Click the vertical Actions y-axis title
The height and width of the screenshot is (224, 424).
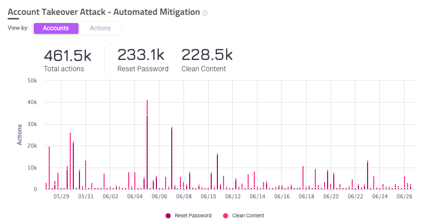pos(20,135)
